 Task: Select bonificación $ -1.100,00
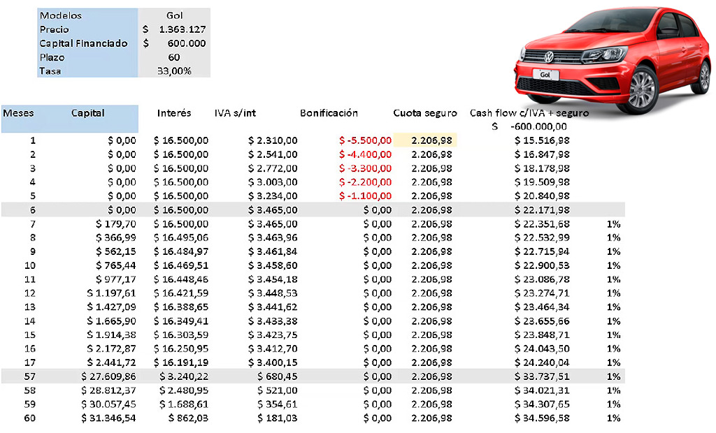point(365,196)
